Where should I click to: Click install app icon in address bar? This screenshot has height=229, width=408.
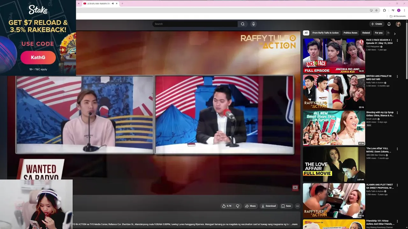[371, 10]
